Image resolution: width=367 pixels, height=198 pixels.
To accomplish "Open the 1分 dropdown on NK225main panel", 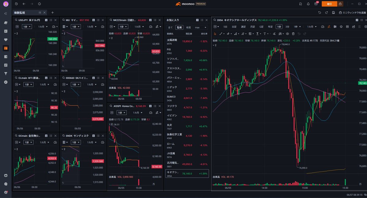I will pyautogui.click(x=123, y=27).
